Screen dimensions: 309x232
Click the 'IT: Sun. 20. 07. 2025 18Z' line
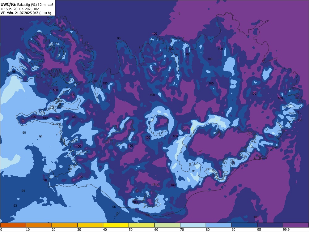click(20, 9)
